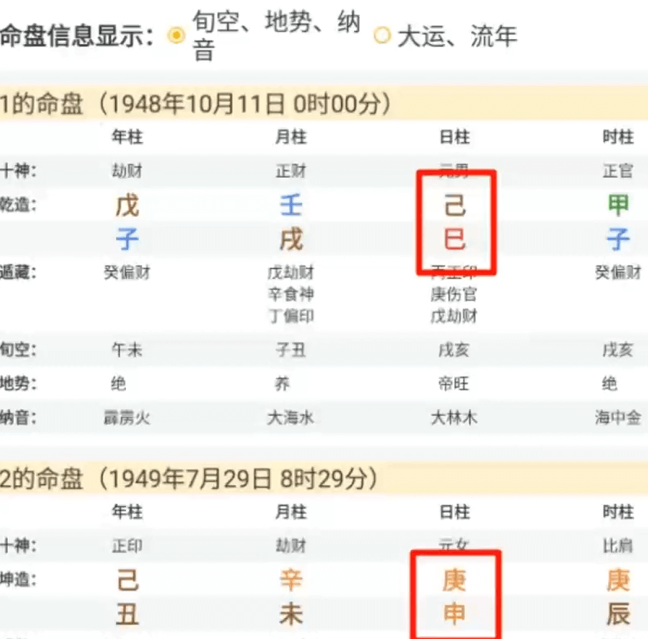Screen dimensions: 648x639
Task: Click the 癸偏财 hidden stem under 时柱
Action: click(x=617, y=273)
